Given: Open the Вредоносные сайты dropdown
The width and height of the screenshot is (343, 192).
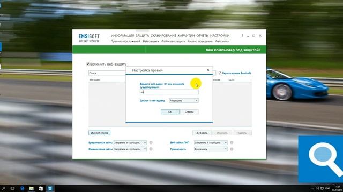Looking at the screenshot, I should [x=130, y=142].
